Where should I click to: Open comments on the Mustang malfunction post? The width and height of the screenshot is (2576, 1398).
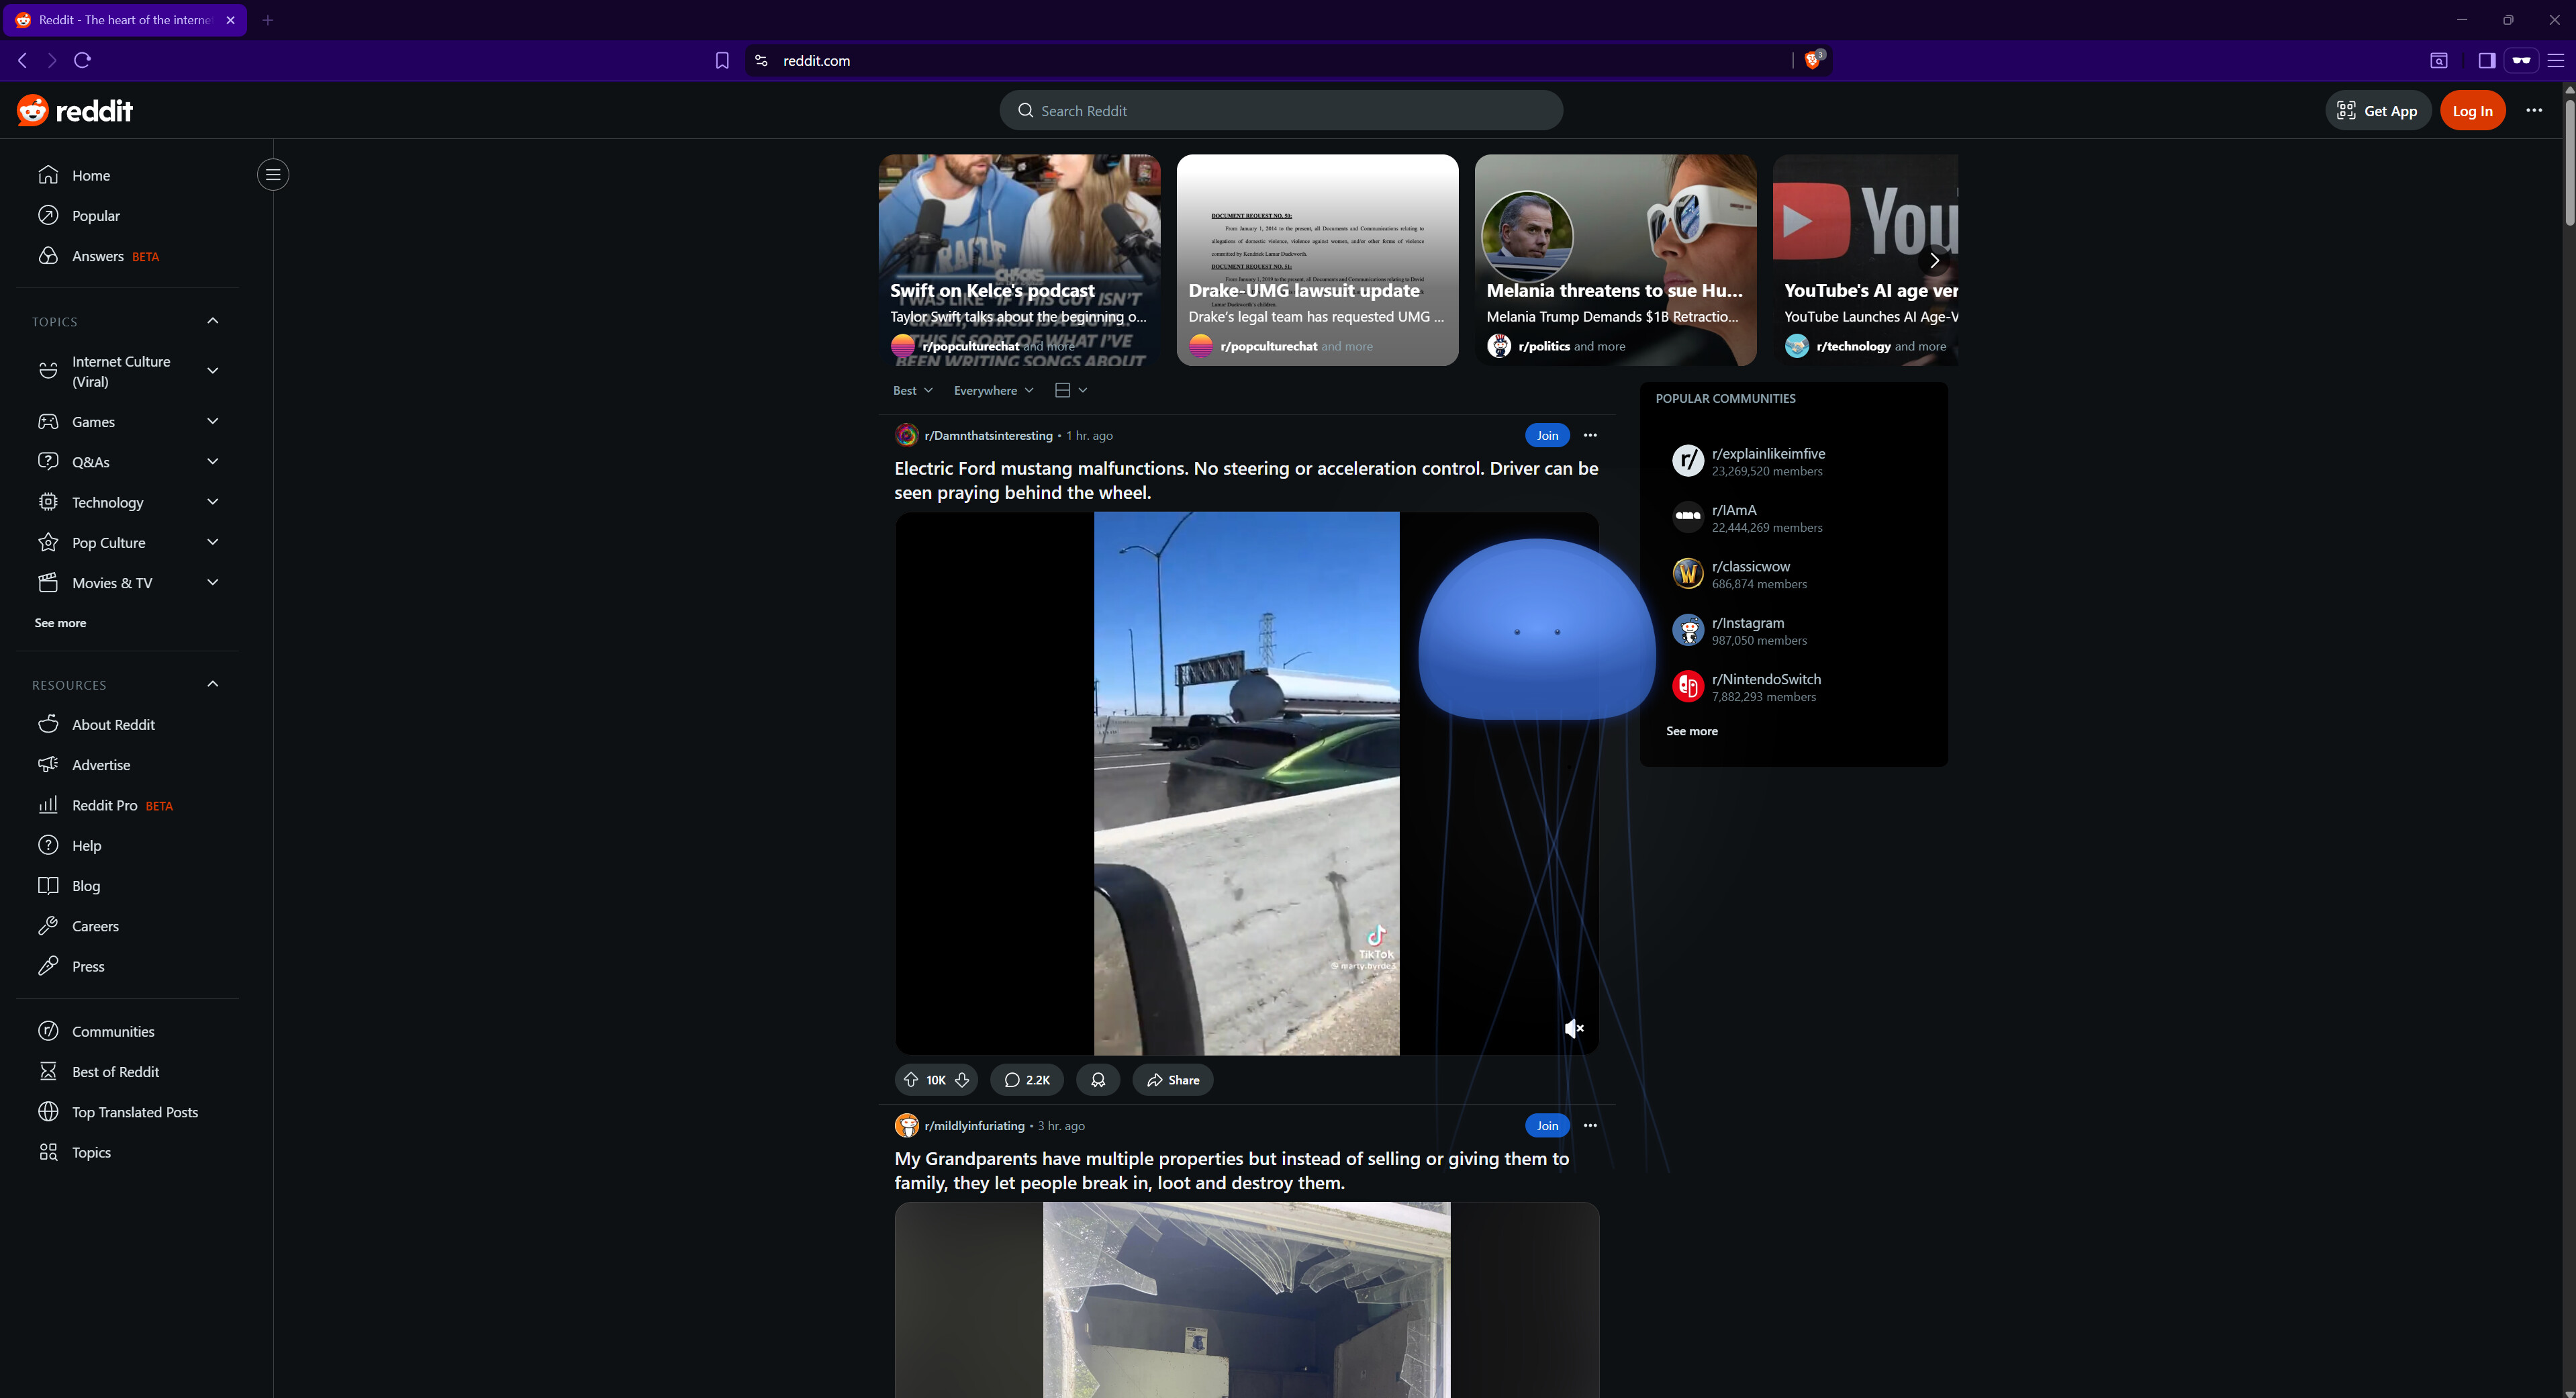[x=1026, y=1080]
